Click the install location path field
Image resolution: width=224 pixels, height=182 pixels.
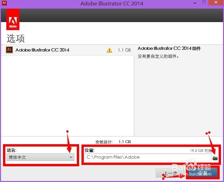point(148,157)
